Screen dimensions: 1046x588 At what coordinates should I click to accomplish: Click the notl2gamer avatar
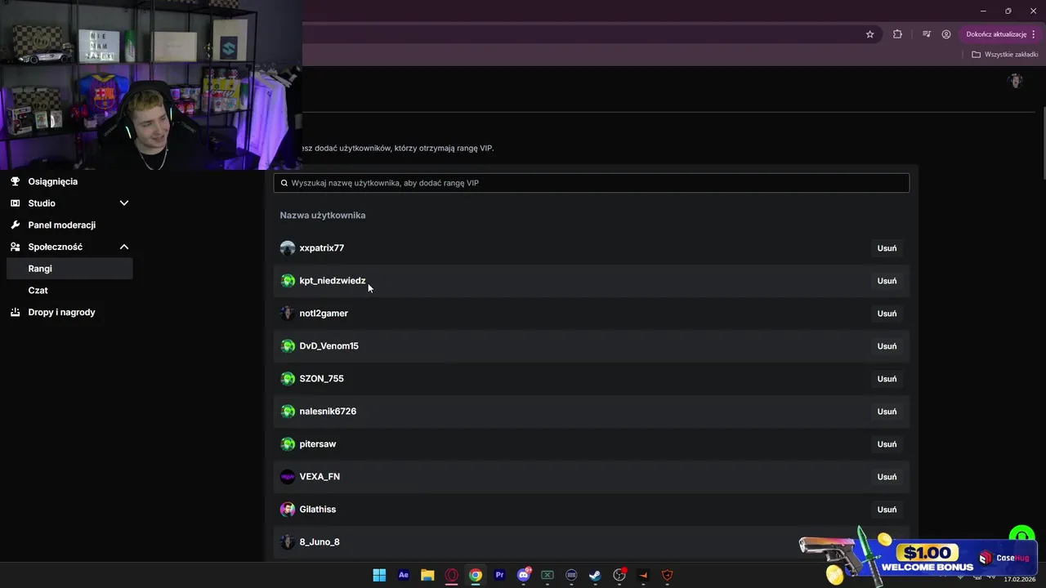pyautogui.click(x=288, y=314)
